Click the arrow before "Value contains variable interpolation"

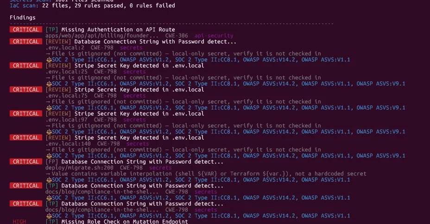pos(48,174)
